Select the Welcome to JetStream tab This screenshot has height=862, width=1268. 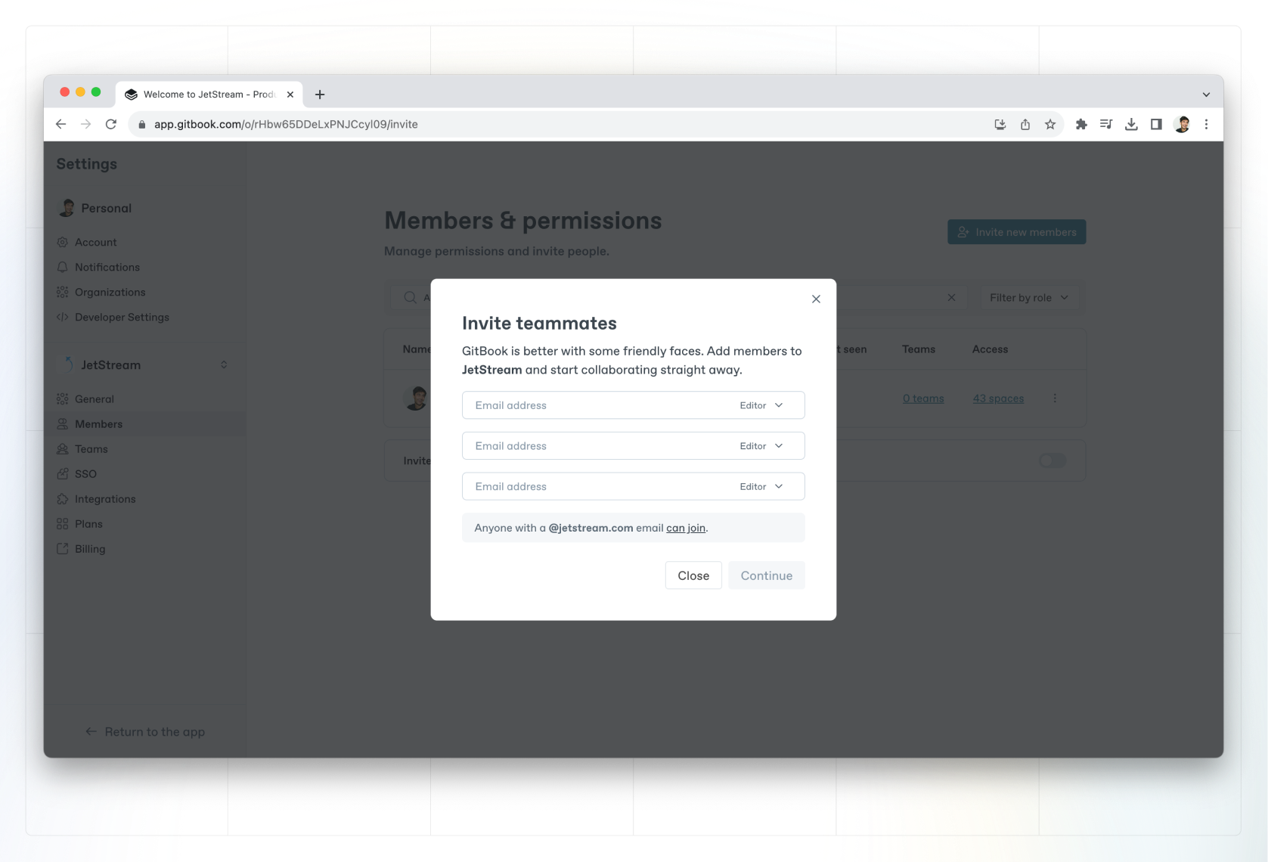209,95
